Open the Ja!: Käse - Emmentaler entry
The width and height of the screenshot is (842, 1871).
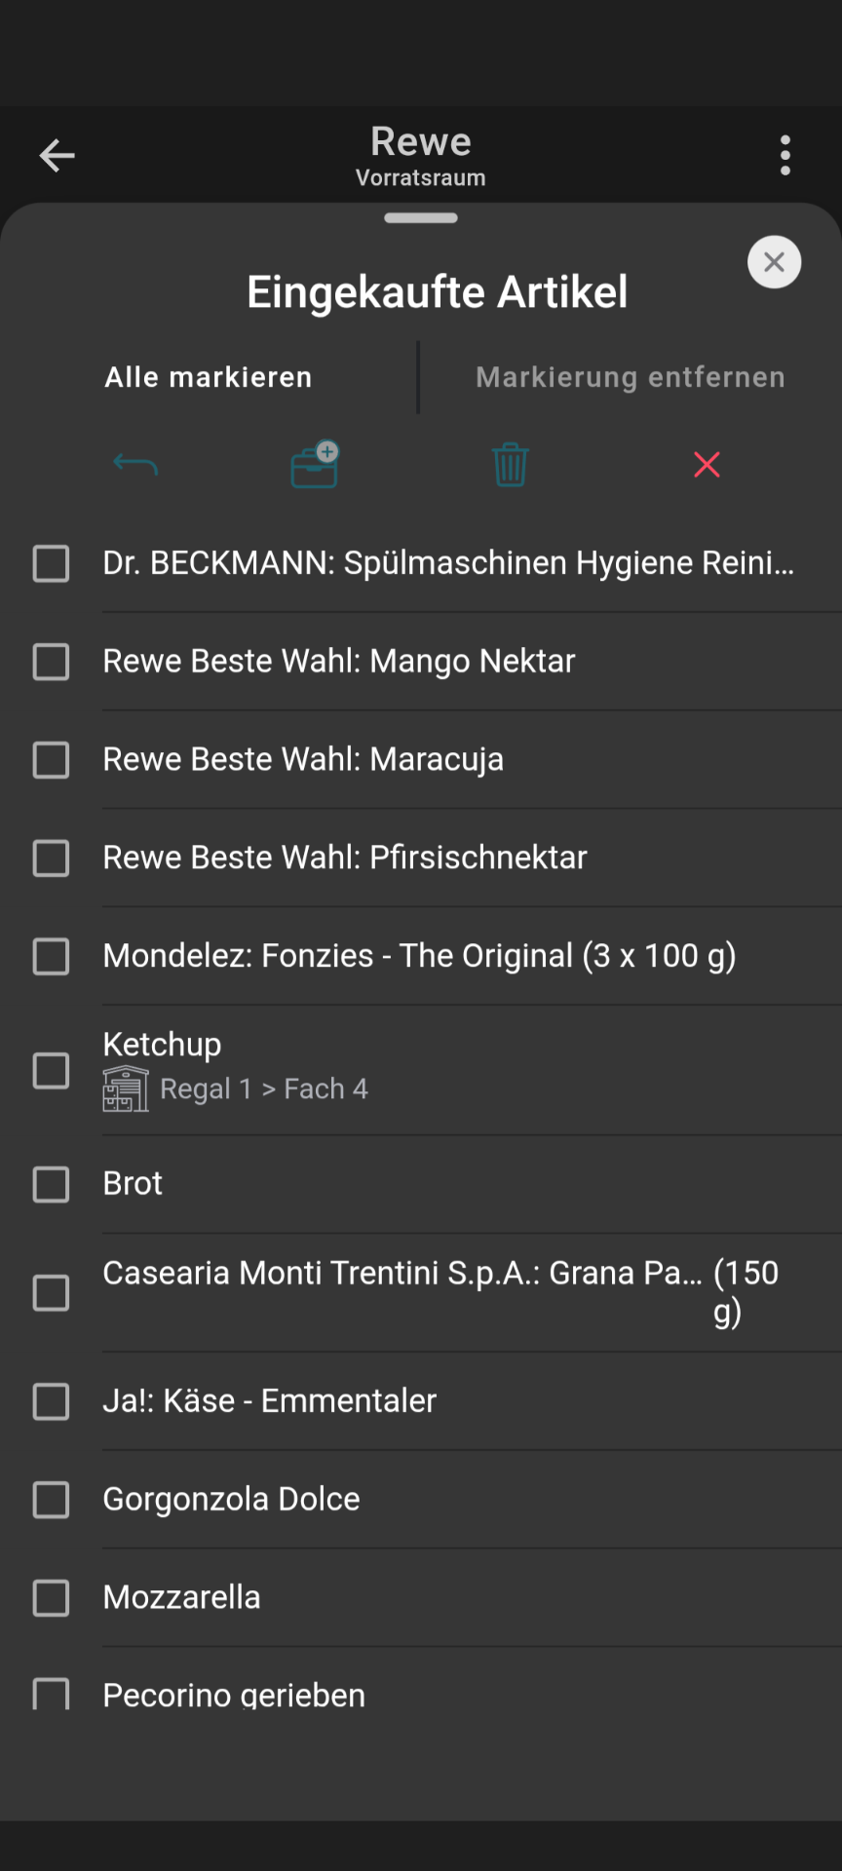[421, 1401]
